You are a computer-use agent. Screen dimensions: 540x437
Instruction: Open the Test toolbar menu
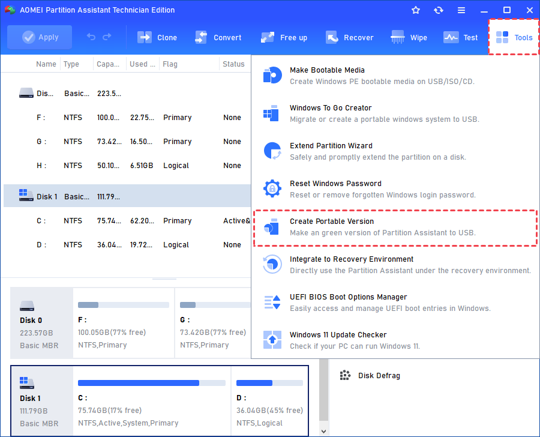coord(460,38)
